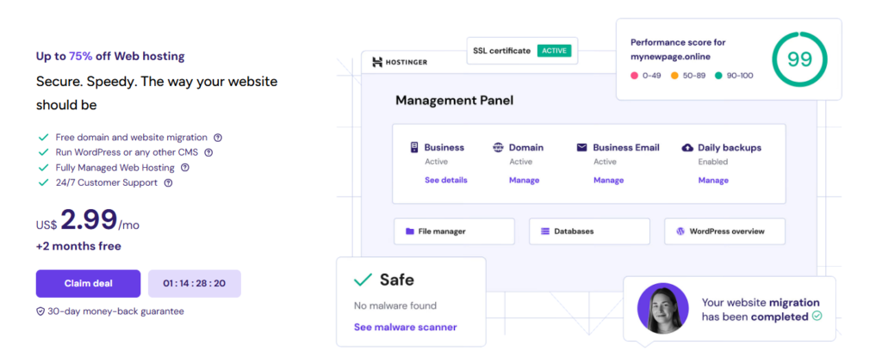
Task: Click the checkmark beside Free domain and website migration
Action: (x=43, y=137)
